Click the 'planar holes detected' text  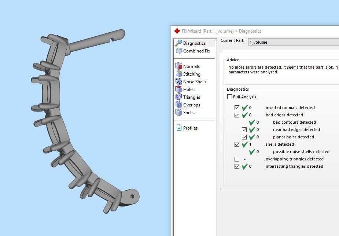pyautogui.click(x=294, y=137)
